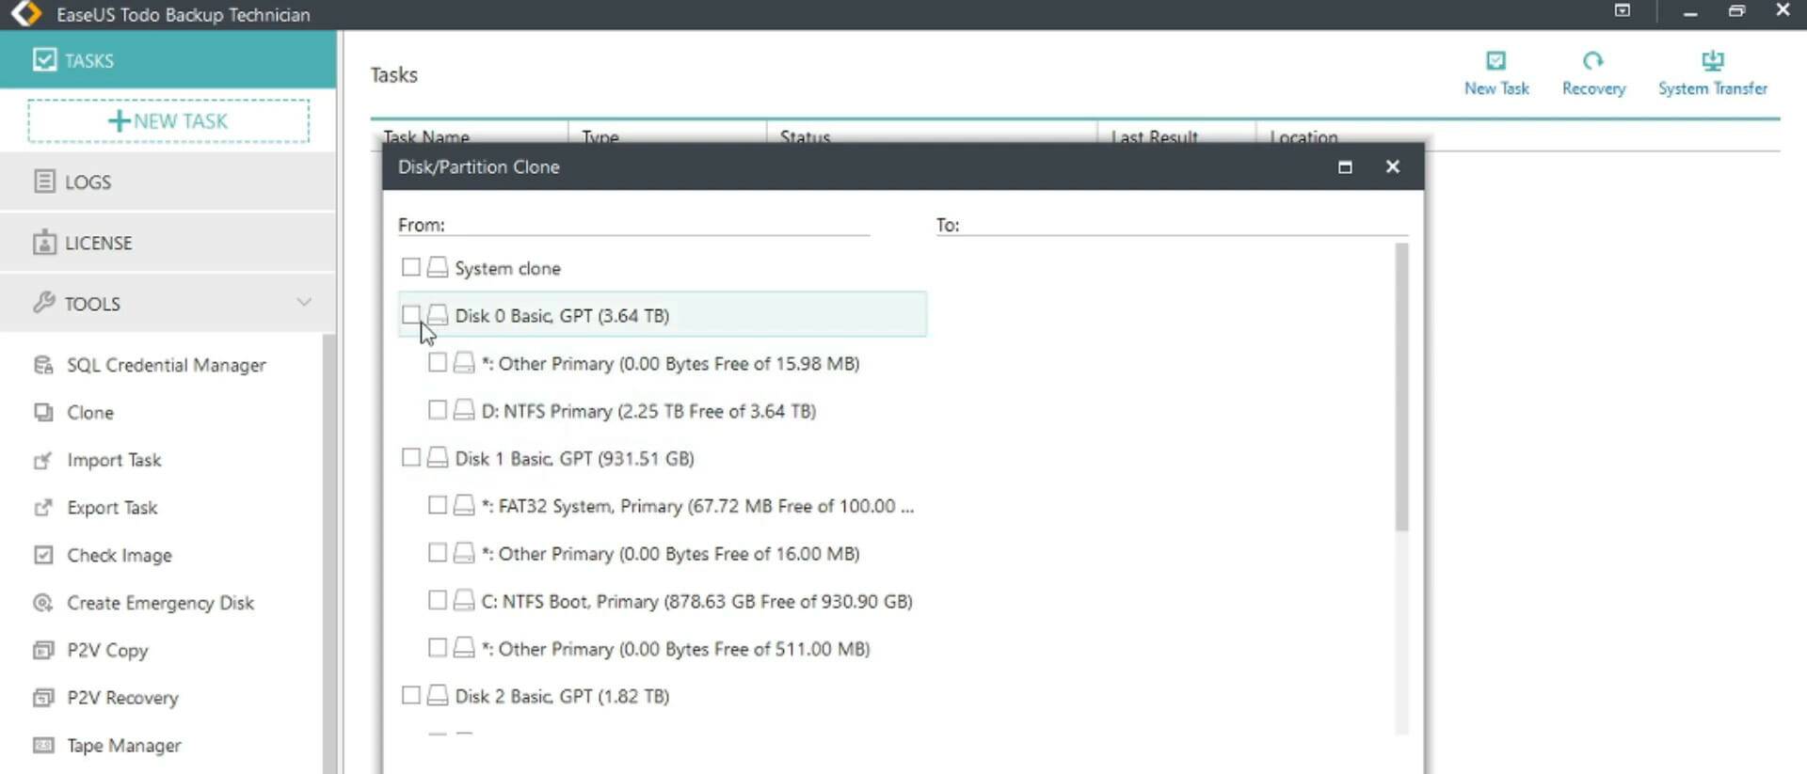Open the TASKS sidebar section
Image resolution: width=1807 pixels, height=774 pixels.
click(x=168, y=60)
